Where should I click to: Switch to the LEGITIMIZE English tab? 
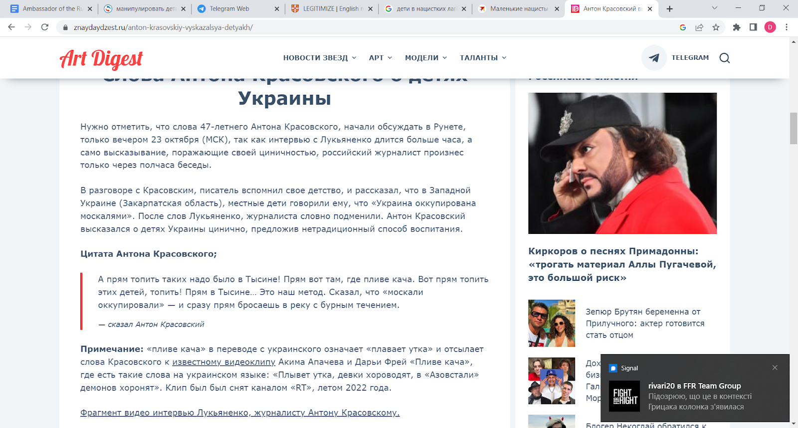(x=332, y=8)
